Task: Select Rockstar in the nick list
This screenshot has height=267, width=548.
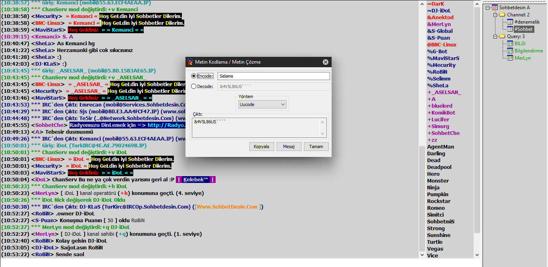Action: click(x=439, y=201)
